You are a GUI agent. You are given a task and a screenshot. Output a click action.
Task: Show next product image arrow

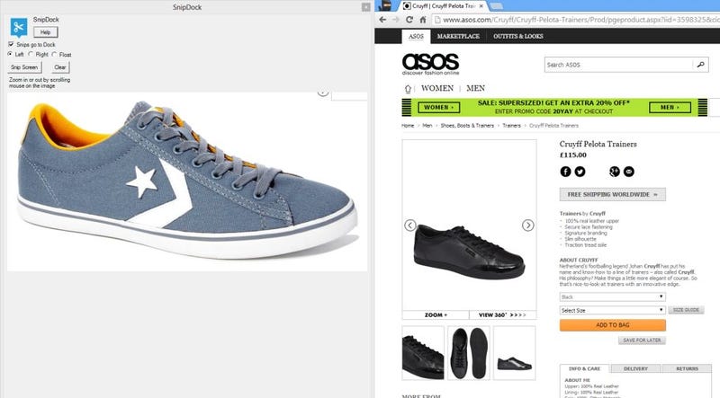coord(527,226)
